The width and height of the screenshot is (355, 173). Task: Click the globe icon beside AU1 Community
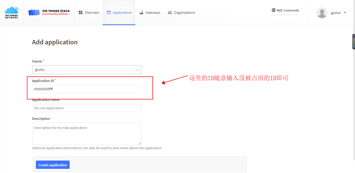(274, 10)
